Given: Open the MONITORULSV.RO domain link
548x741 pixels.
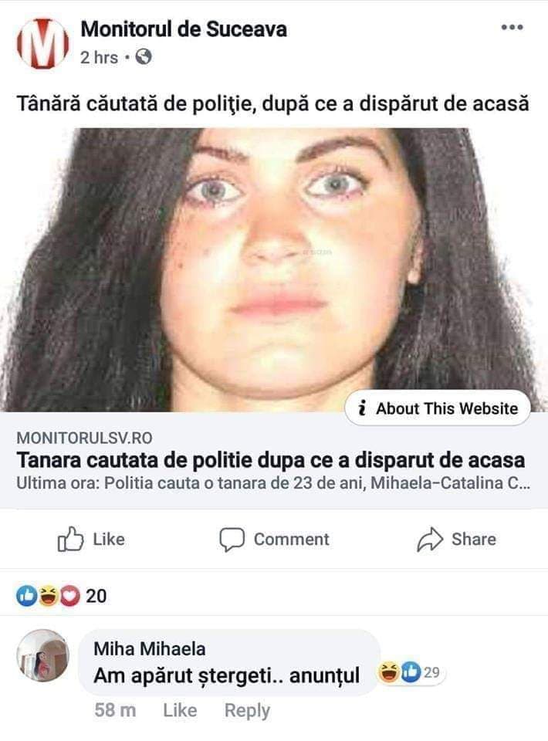Looking at the screenshot, I should (85, 438).
